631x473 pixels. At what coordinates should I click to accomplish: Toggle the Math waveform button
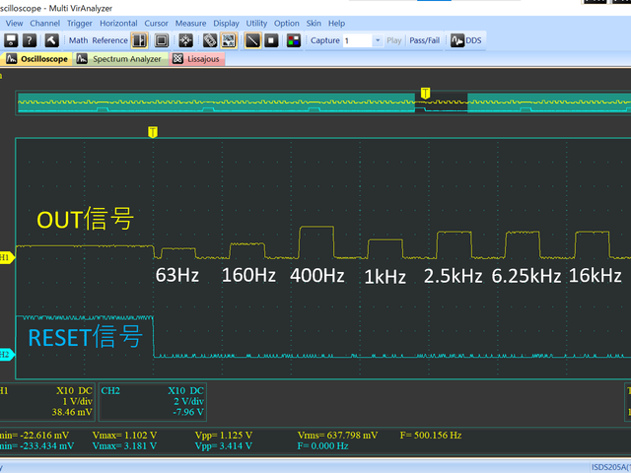[x=78, y=40]
